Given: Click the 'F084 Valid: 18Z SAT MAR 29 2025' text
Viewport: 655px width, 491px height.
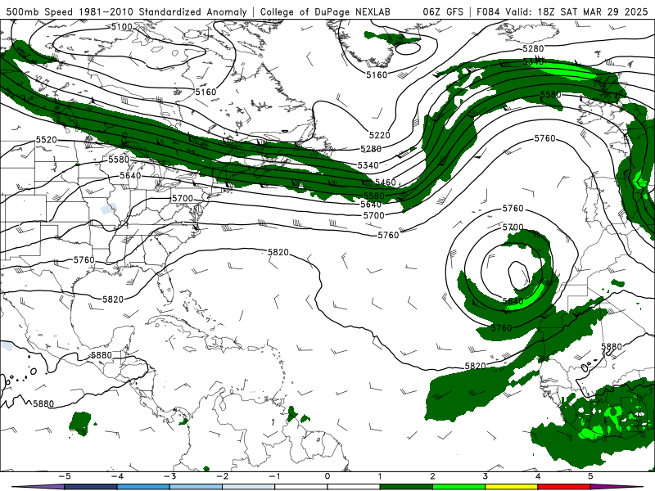Looking at the screenshot, I should (x=562, y=11).
